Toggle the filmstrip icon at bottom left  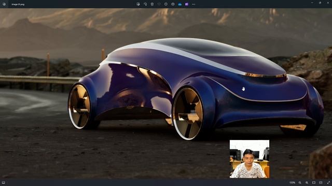4,182
